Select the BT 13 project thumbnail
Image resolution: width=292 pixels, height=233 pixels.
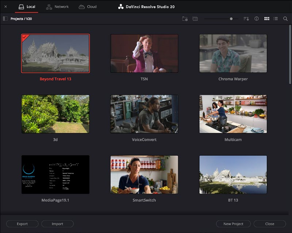point(233,175)
